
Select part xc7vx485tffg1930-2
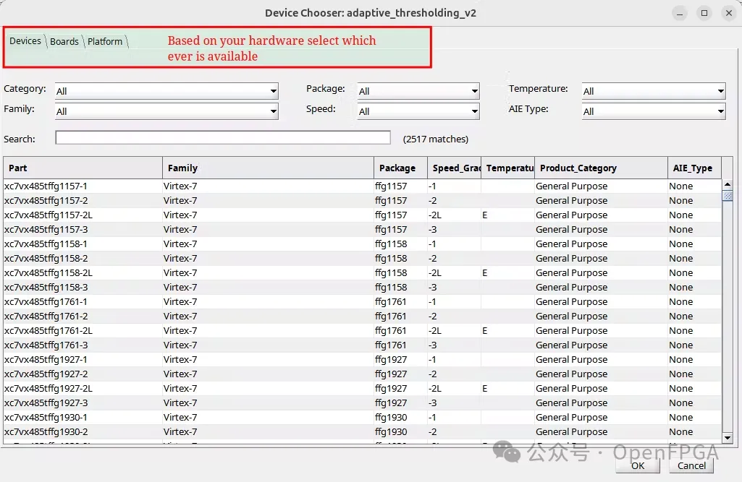pos(363,431)
